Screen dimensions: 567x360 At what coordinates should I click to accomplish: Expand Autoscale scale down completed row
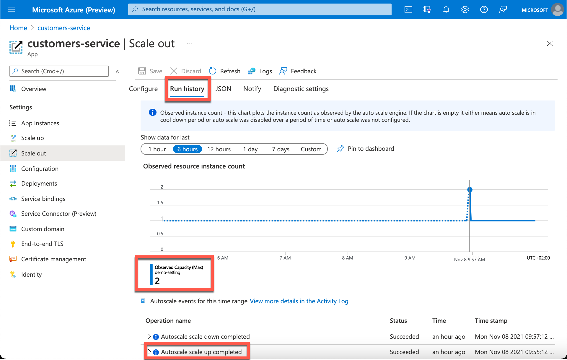click(149, 337)
